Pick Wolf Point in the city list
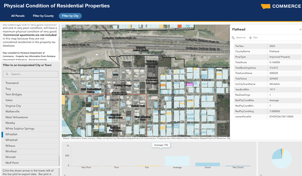This screenshot has width=302, height=176. [12, 163]
